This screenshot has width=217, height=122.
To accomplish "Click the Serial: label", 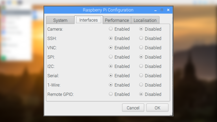I will (x=53, y=76).
